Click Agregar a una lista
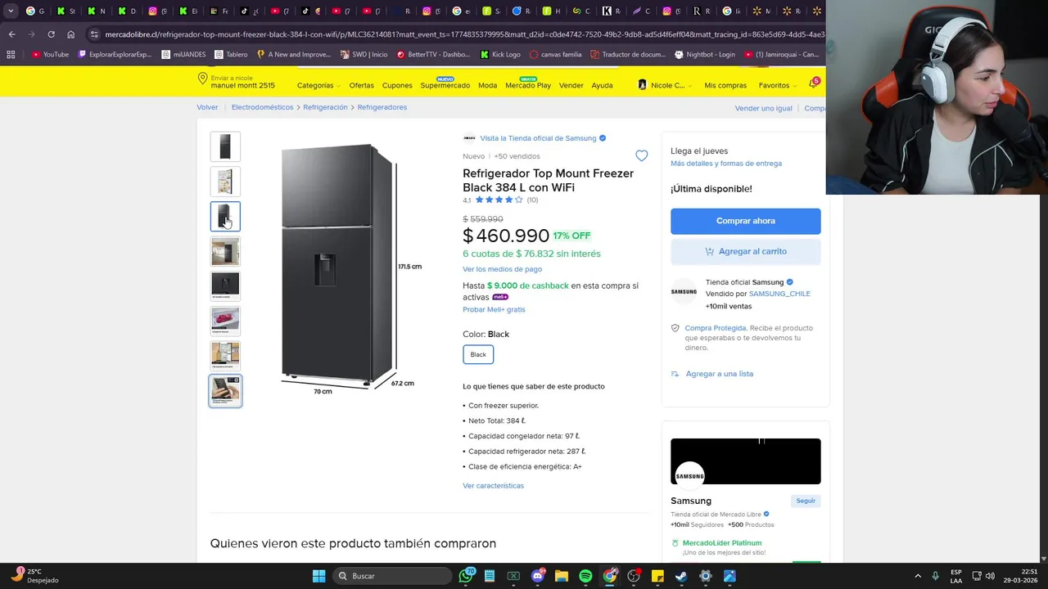Viewport: 1048px width, 589px height. 719,374
